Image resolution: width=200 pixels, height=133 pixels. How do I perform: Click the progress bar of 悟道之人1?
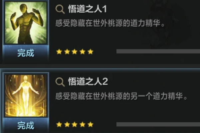(x=158, y=51)
